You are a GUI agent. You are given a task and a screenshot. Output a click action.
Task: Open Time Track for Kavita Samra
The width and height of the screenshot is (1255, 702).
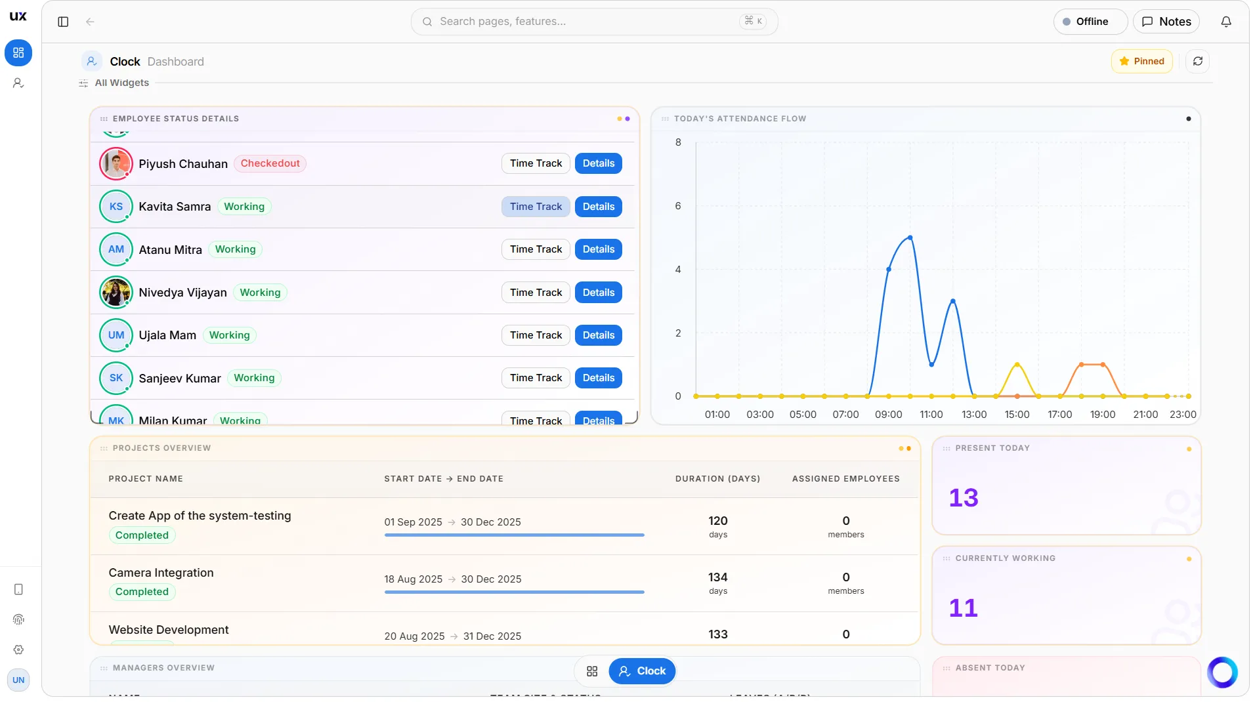(x=536, y=206)
